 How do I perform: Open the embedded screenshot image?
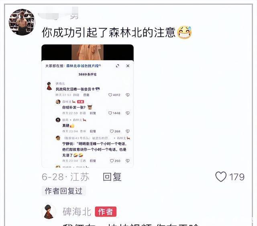88,106
